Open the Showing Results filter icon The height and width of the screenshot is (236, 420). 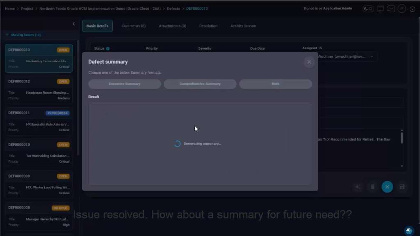[x=7, y=35]
